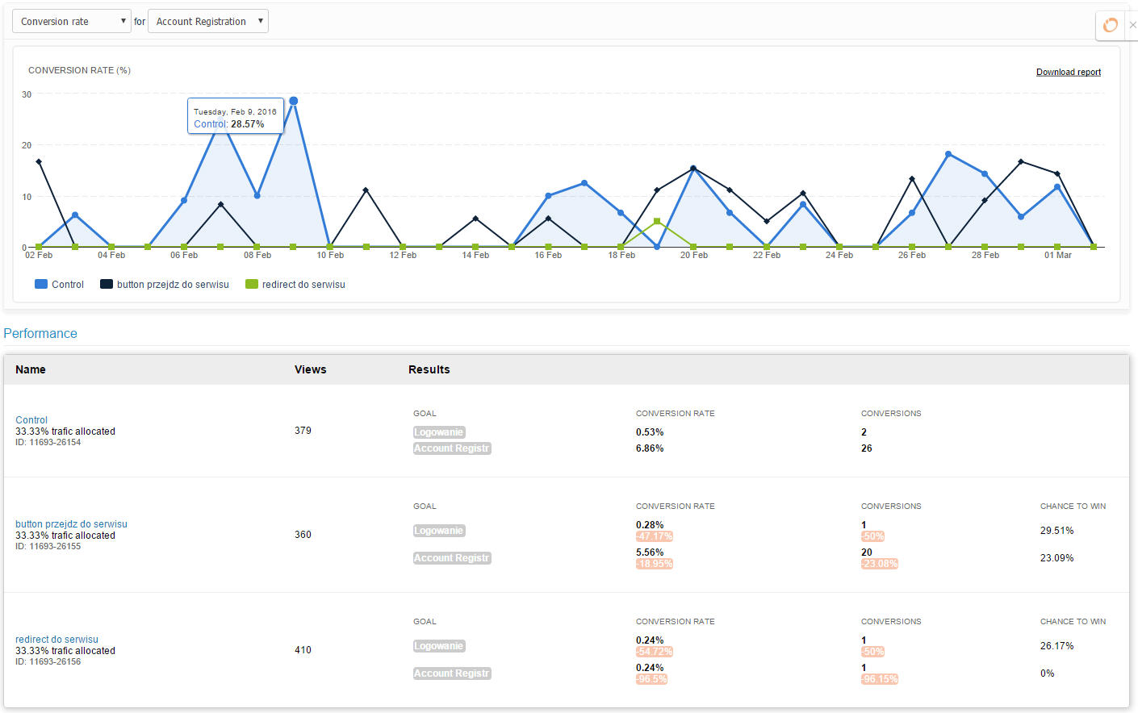The image size is (1138, 713).
Task: Click the Views column header
Action: click(x=311, y=369)
